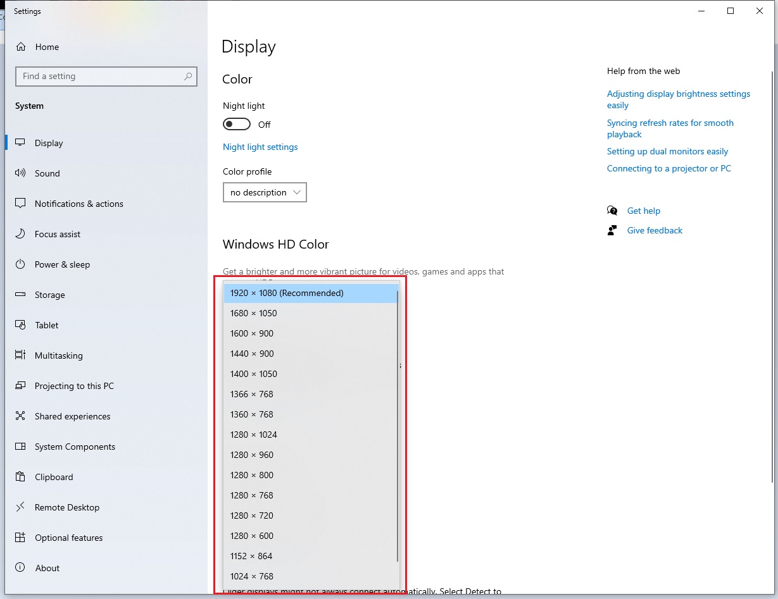This screenshot has width=778, height=599.
Task: Pick the 1280 × 720 resolution
Action: click(x=311, y=516)
